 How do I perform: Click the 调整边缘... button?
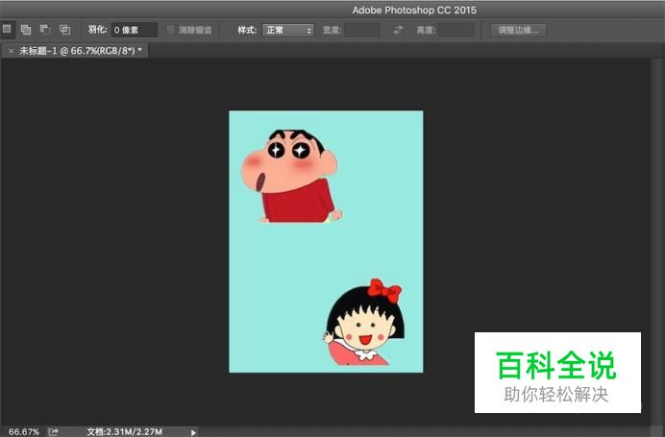pyautogui.click(x=518, y=30)
